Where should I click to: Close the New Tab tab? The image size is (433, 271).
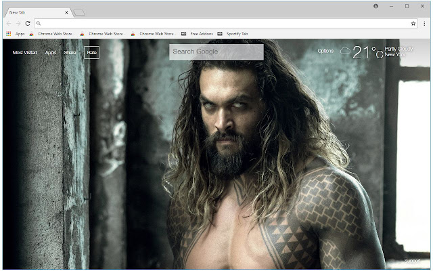66,12
